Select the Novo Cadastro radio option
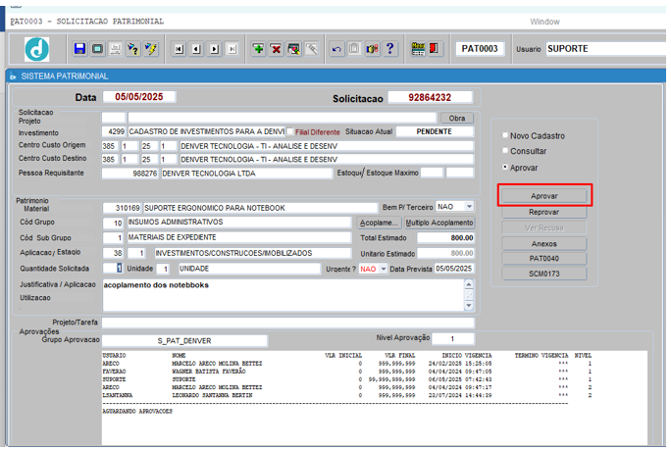 [505, 135]
